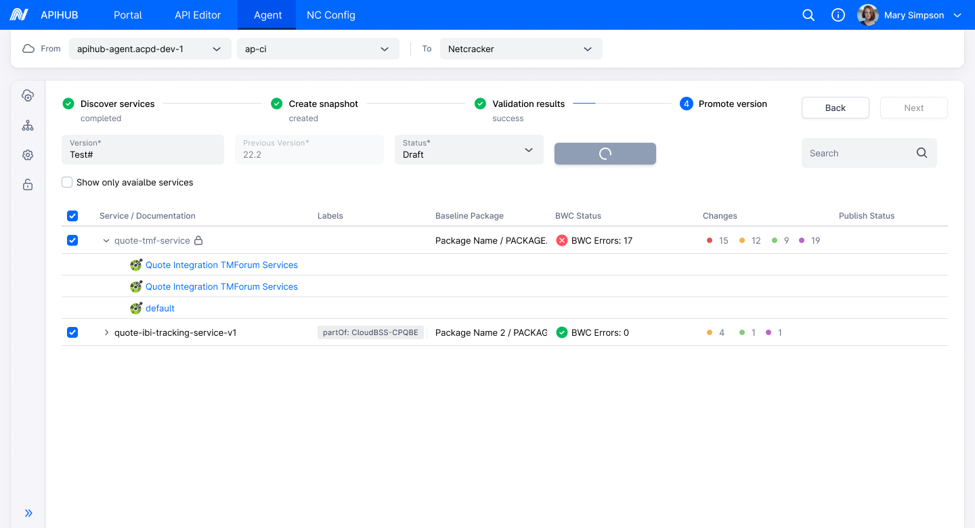Image resolution: width=975 pixels, height=528 pixels.
Task: Click the info circle icon in header
Action: (x=838, y=15)
